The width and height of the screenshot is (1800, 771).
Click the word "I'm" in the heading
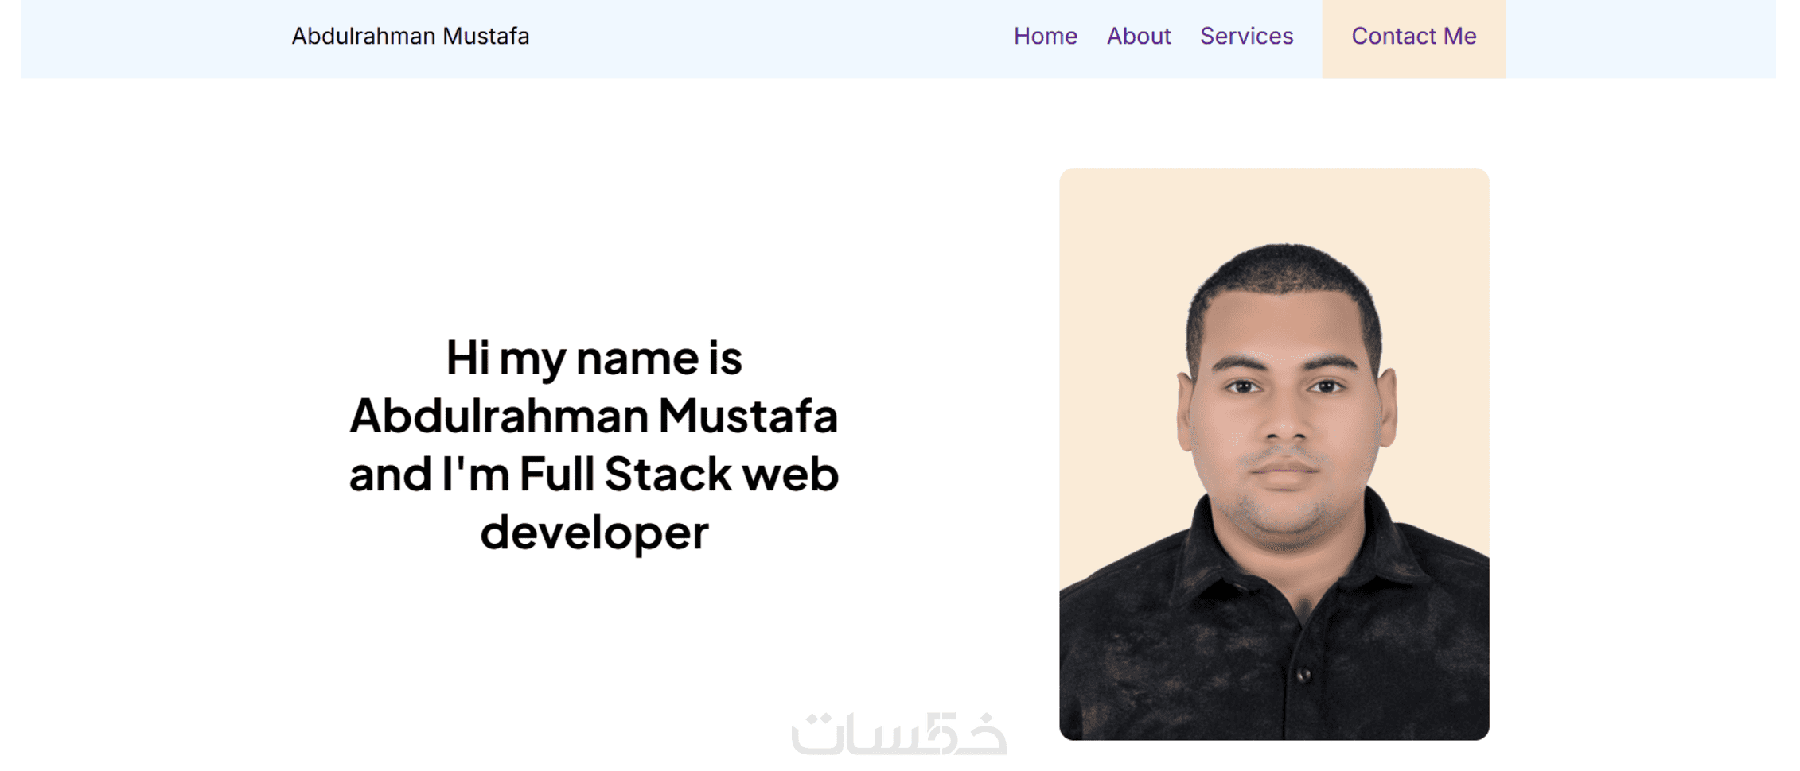(475, 474)
